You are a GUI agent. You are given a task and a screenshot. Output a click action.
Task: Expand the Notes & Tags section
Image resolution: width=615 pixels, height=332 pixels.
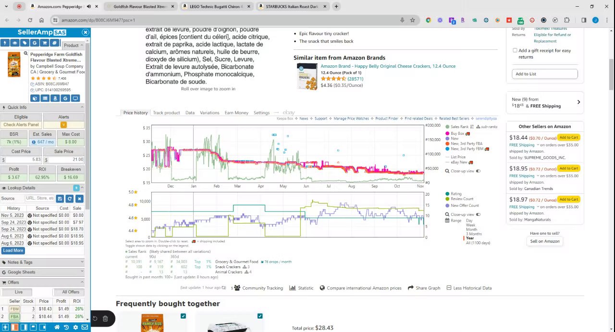pyautogui.click(x=43, y=262)
